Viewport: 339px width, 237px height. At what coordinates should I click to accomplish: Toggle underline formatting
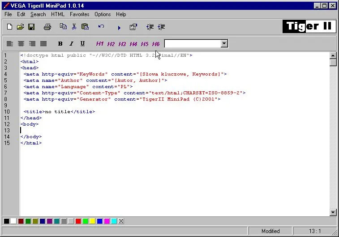[x=82, y=44]
